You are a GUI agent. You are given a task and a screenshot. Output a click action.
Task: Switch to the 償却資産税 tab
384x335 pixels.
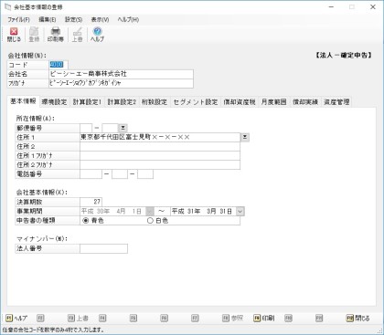click(x=240, y=102)
